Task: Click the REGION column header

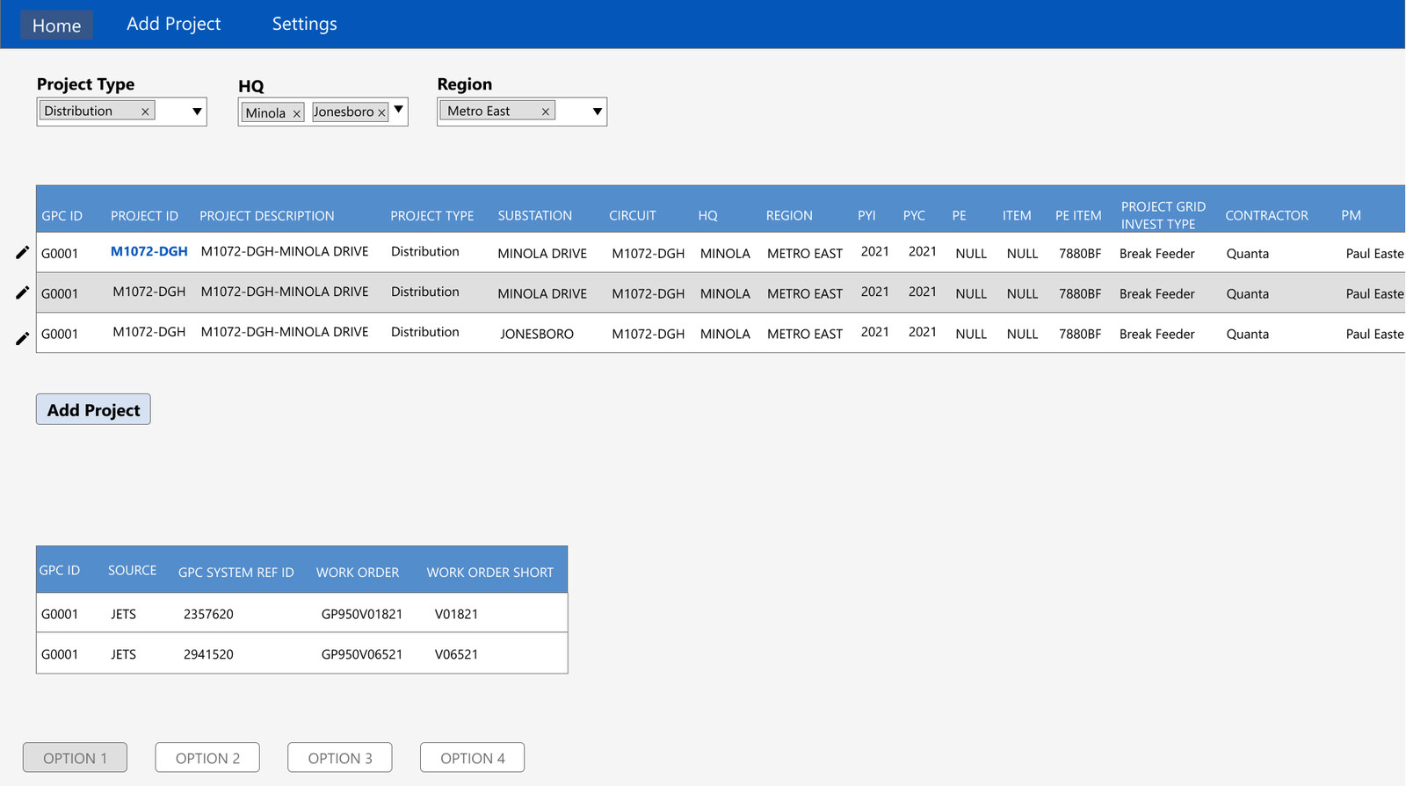Action: point(788,216)
